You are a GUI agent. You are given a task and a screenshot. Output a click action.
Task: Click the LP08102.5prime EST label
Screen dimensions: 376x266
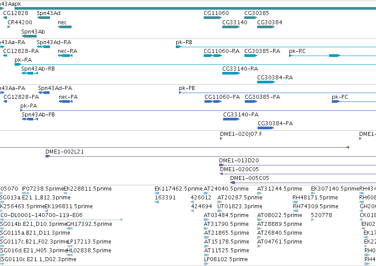point(226,259)
